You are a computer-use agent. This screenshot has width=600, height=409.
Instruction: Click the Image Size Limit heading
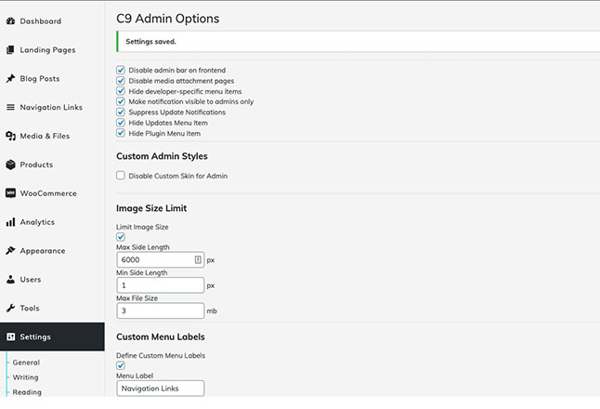tap(151, 208)
